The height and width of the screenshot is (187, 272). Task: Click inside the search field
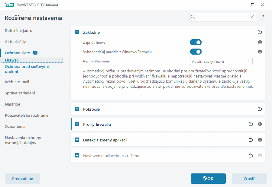click(x=221, y=17)
